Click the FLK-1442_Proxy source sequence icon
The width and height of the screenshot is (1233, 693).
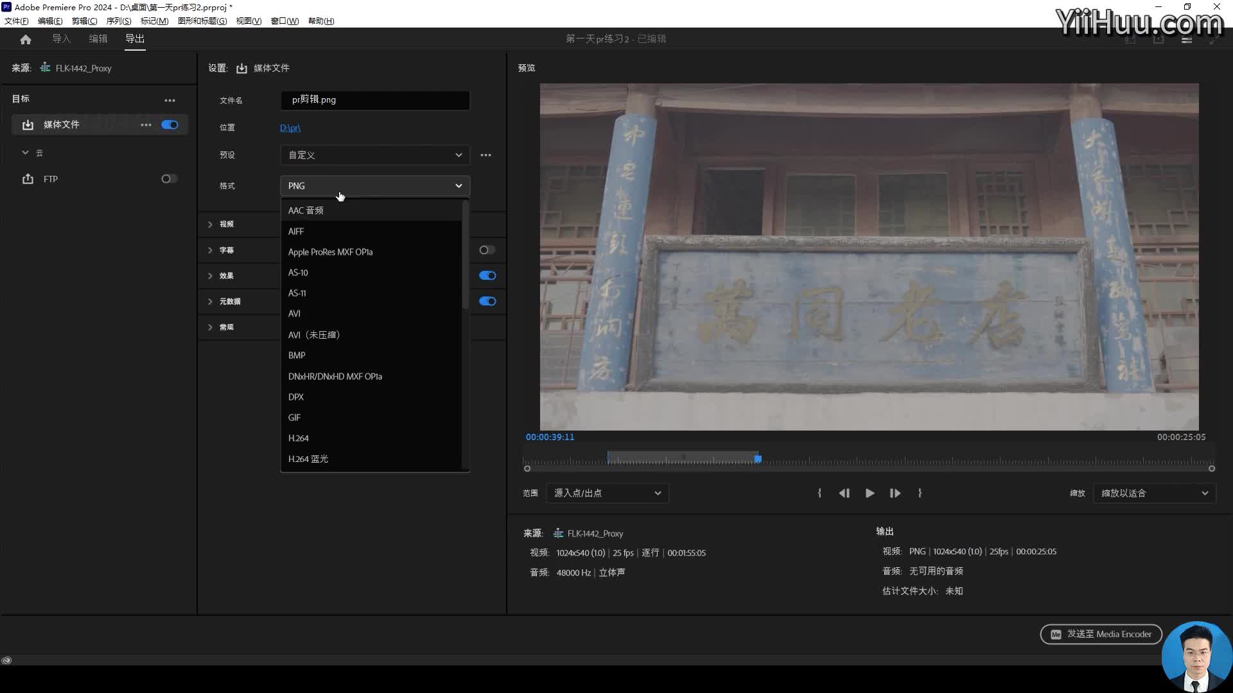click(45, 67)
